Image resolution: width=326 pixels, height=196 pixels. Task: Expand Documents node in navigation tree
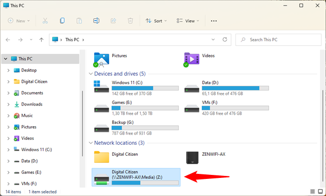pyautogui.click(x=9, y=93)
